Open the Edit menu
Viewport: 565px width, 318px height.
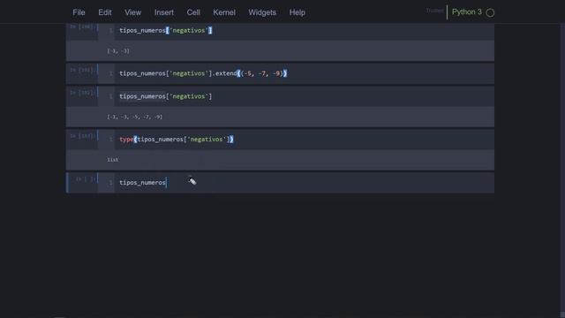pyautogui.click(x=105, y=12)
